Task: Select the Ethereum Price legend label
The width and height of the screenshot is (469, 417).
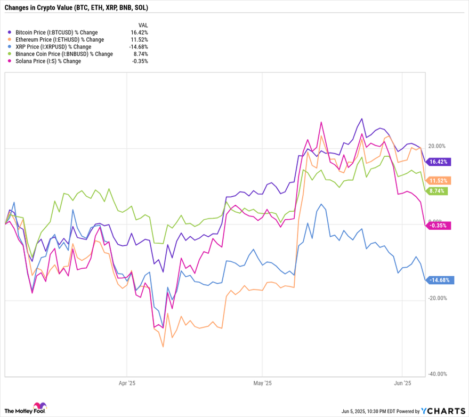Action: coord(60,39)
